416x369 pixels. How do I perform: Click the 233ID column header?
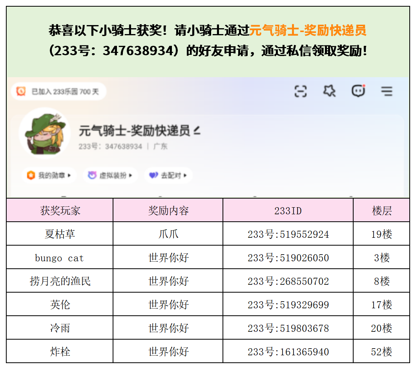(288, 210)
